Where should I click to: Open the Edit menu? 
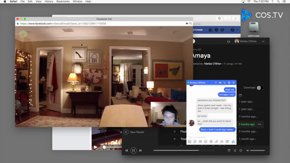pyautogui.click(x=30, y=1)
